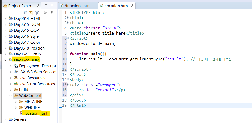Expand the WEB-INF folder
The image size is (252, 123).
coord(16,108)
